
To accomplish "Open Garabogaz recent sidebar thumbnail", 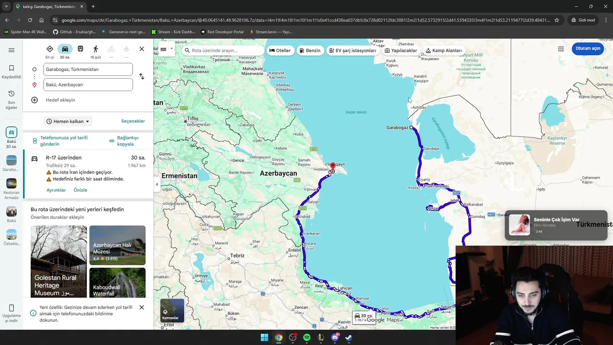I will tap(11, 163).
